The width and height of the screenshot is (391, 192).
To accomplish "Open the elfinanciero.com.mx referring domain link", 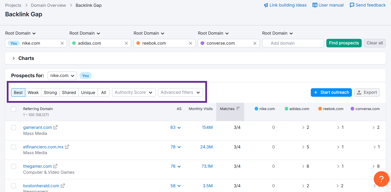I will 43,147.
